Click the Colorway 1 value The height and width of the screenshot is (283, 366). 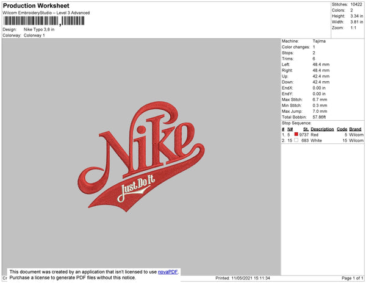pos(34,35)
